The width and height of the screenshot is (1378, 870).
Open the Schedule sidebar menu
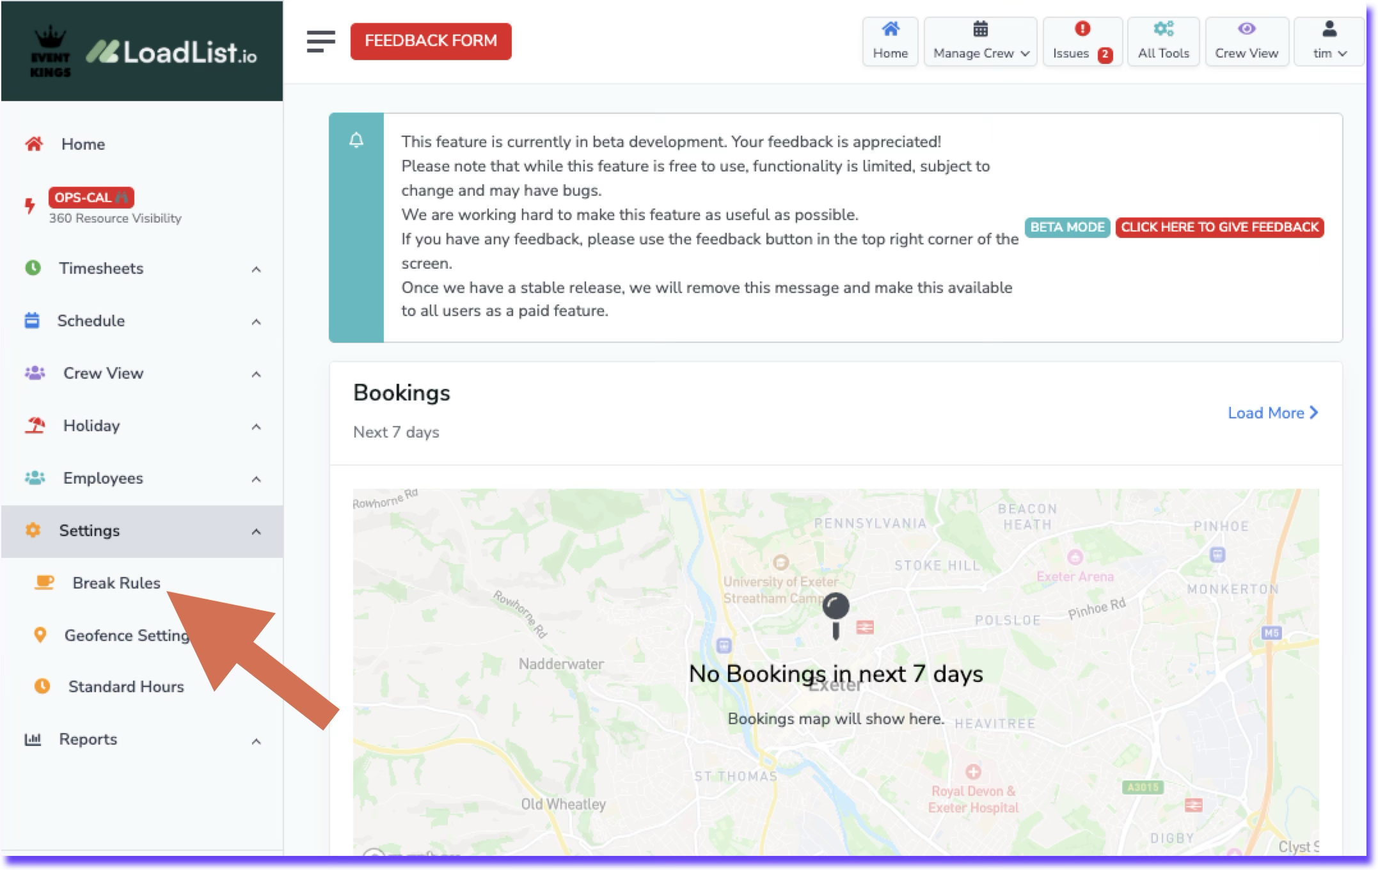(x=142, y=321)
